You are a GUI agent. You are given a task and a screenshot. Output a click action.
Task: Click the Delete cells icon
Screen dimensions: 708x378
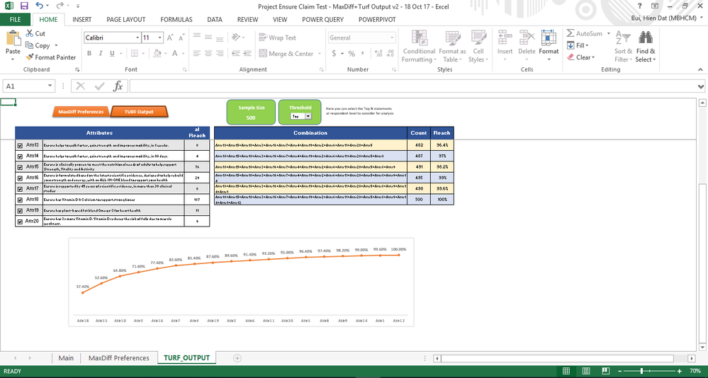[x=527, y=38]
